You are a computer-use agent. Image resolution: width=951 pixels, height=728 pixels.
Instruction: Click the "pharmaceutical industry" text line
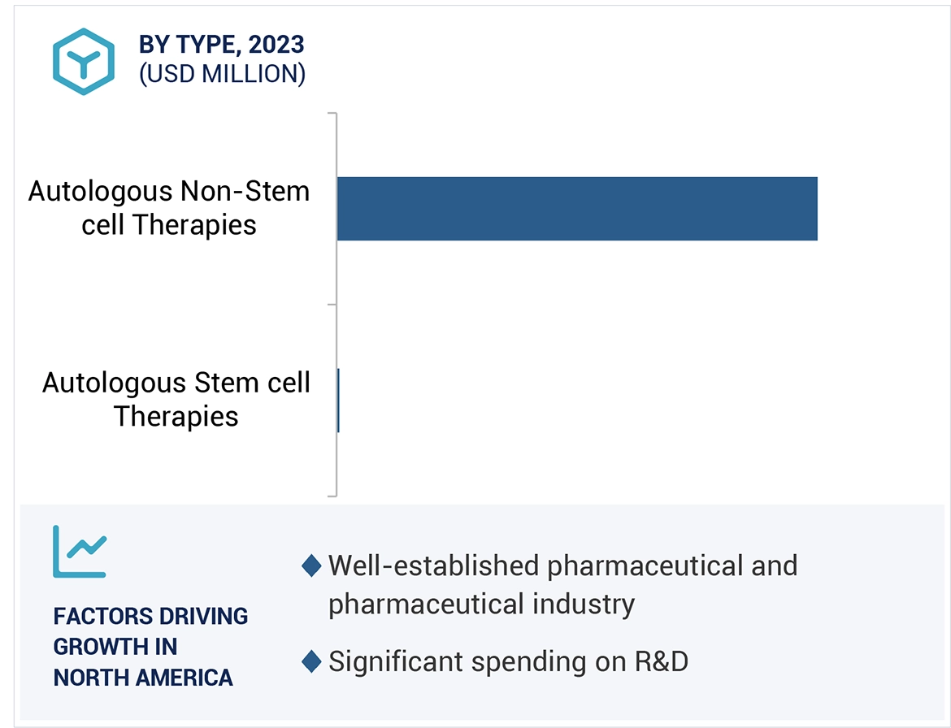tap(481, 604)
